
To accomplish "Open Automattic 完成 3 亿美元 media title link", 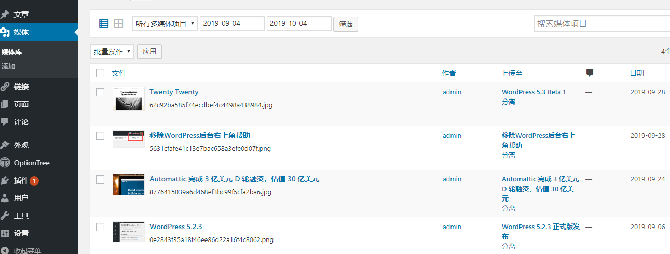I will tap(235, 179).
